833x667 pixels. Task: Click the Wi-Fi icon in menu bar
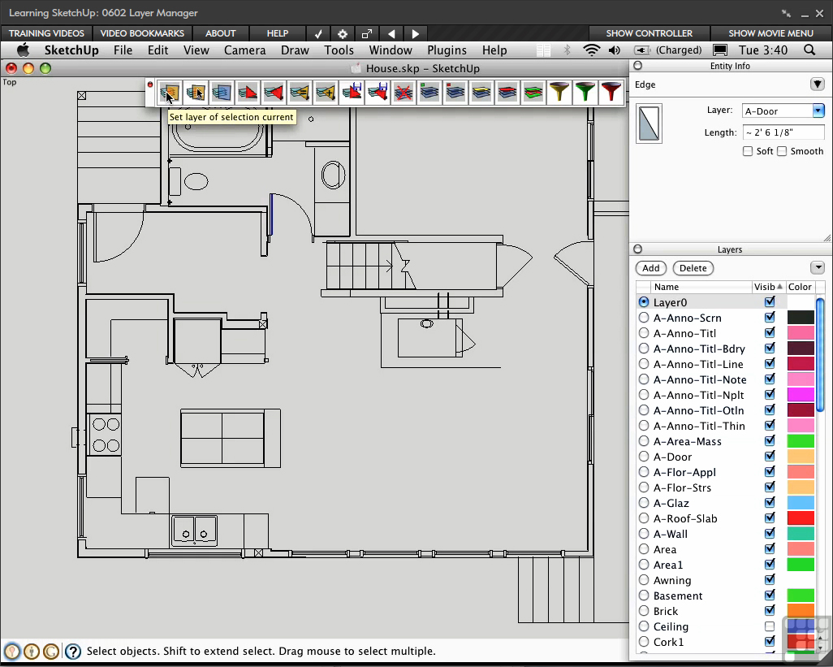tap(591, 50)
